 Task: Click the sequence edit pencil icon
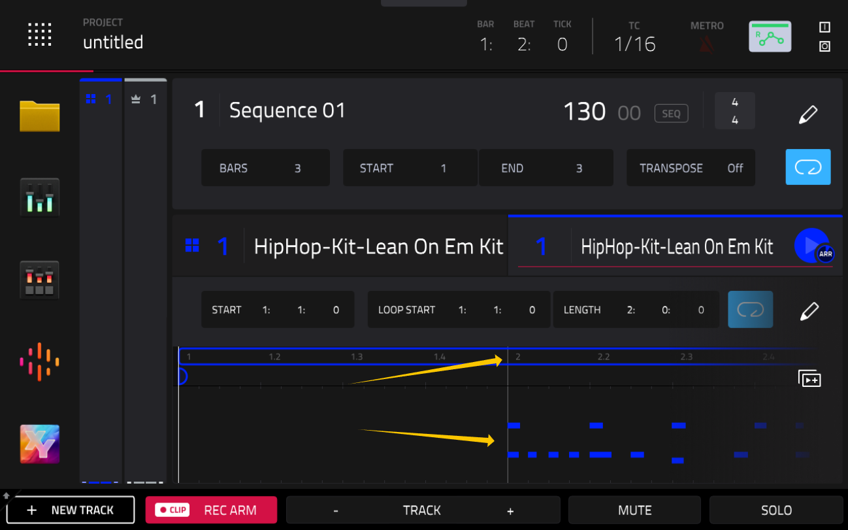[808, 114]
